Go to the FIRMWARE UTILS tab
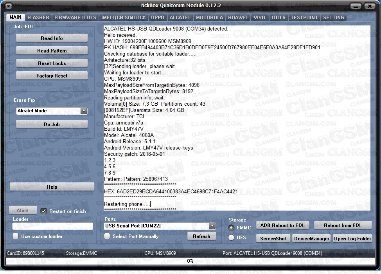This screenshot has height=274, width=381. click(x=75, y=18)
